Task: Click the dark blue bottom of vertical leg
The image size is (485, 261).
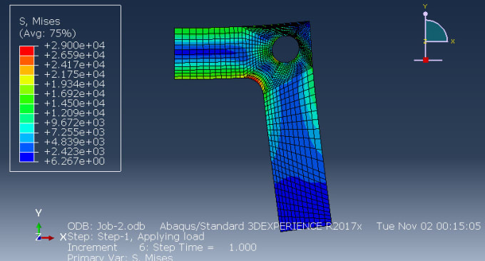Action: (302, 204)
